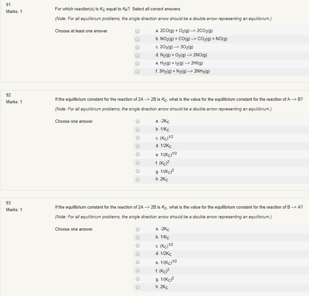Select the N2 + O2 --> 2NO option

click(x=137, y=55)
